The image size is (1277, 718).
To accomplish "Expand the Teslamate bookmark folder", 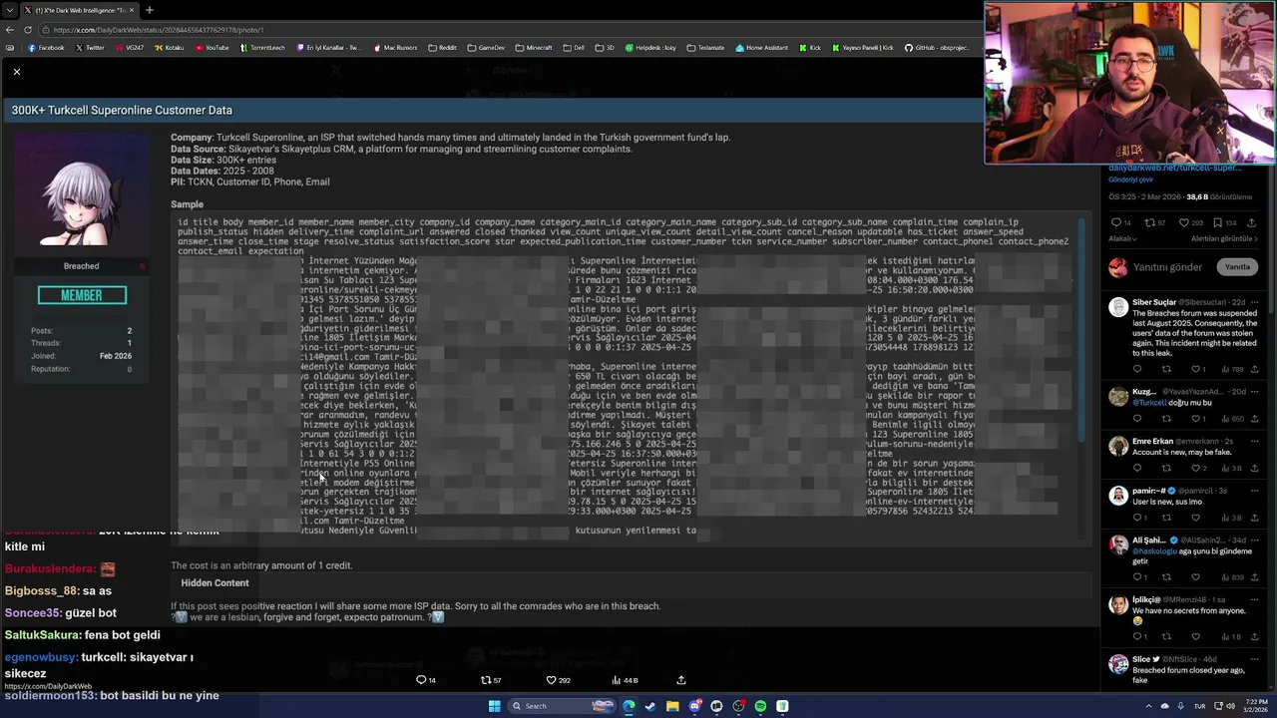I will pyautogui.click(x=705, y=48).
